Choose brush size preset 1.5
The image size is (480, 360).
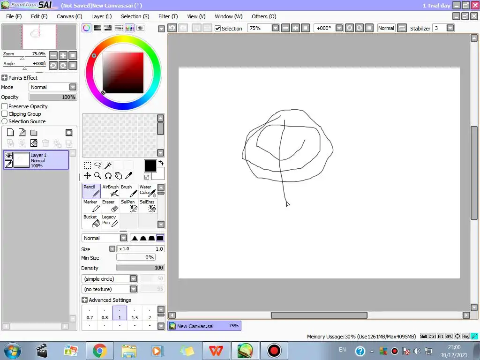(135, 314)
